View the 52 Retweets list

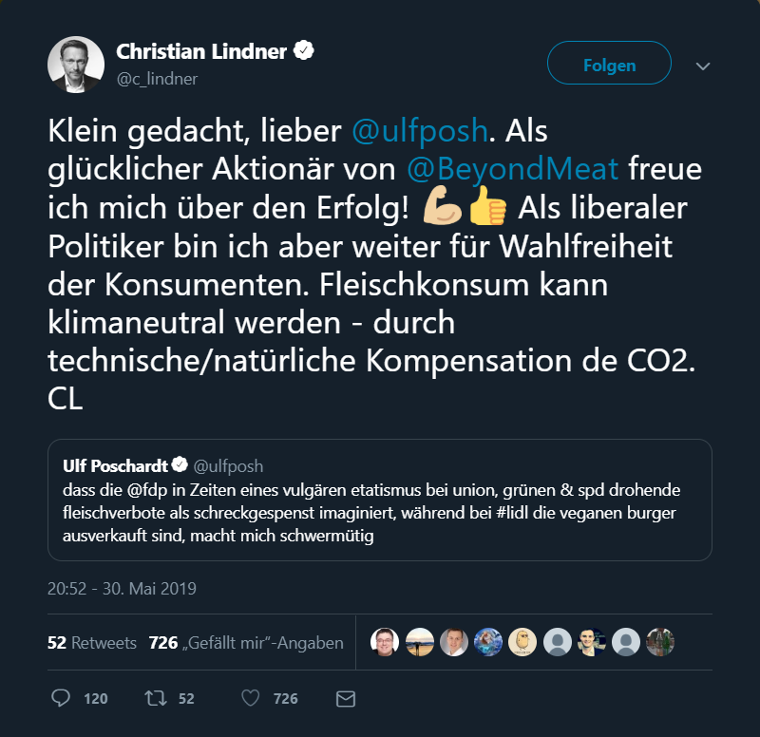pyautogui.click(x=92, y=643)
